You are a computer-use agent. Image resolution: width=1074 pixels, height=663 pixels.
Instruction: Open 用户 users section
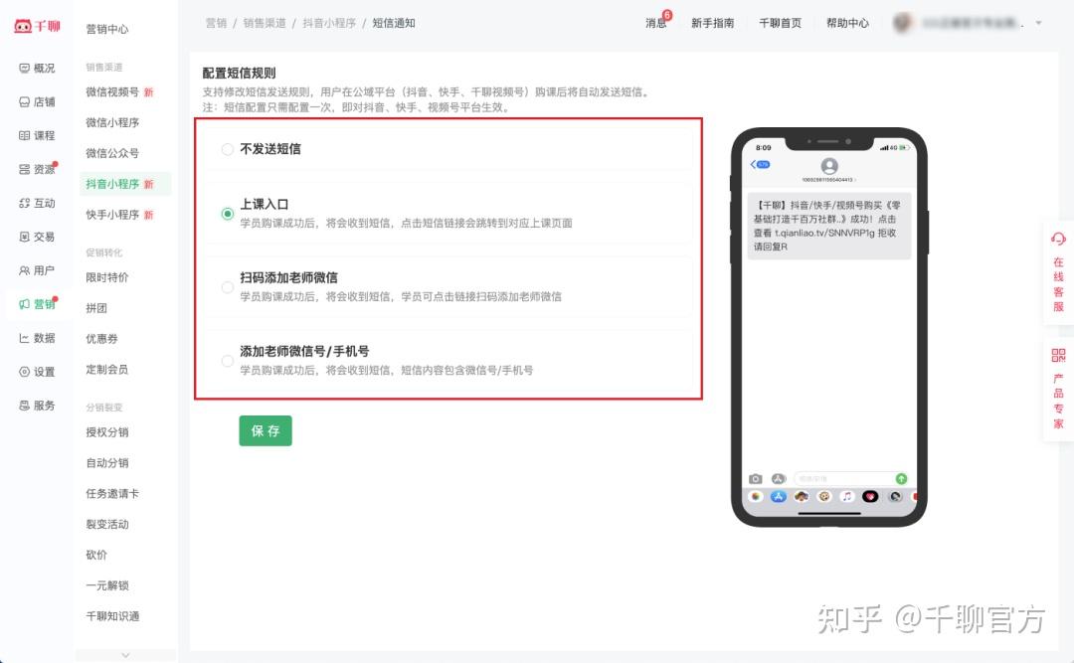[37, 269]
